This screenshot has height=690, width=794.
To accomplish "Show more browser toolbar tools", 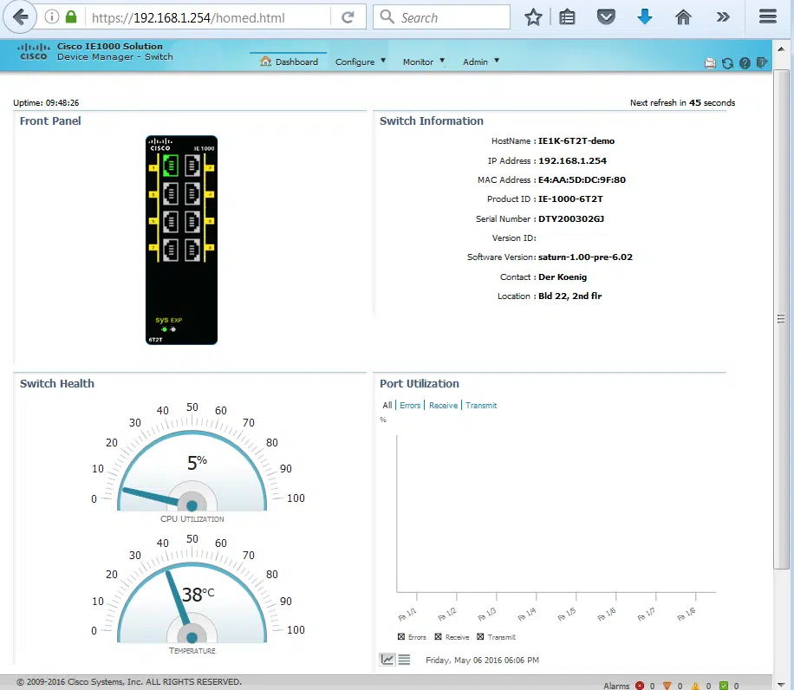I will click(723, 17).
